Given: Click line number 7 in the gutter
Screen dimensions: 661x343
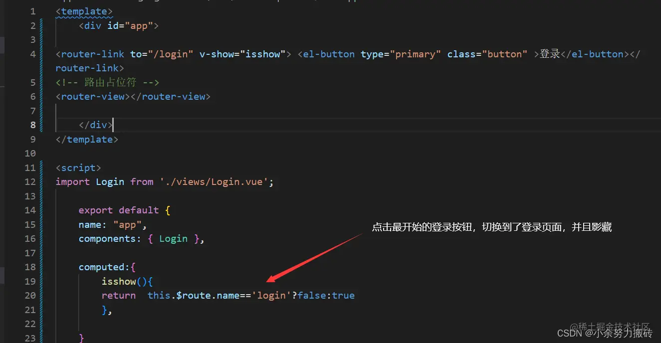Looking at the screenshot, I should pos(33,111).
